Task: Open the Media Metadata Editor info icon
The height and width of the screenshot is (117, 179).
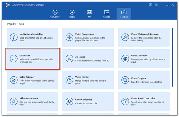Action: (x=14, y=37)
